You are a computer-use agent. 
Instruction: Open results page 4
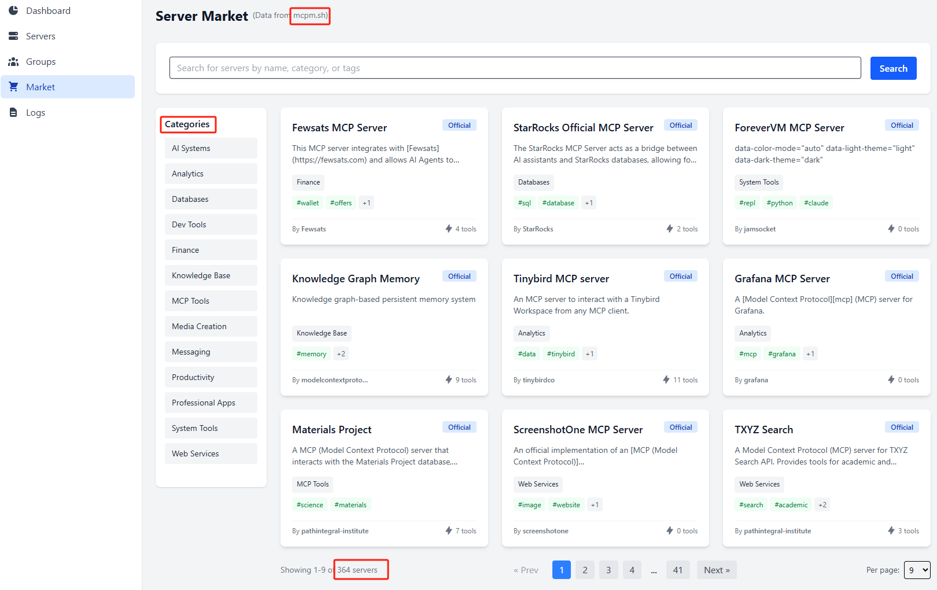click(632, 570)
